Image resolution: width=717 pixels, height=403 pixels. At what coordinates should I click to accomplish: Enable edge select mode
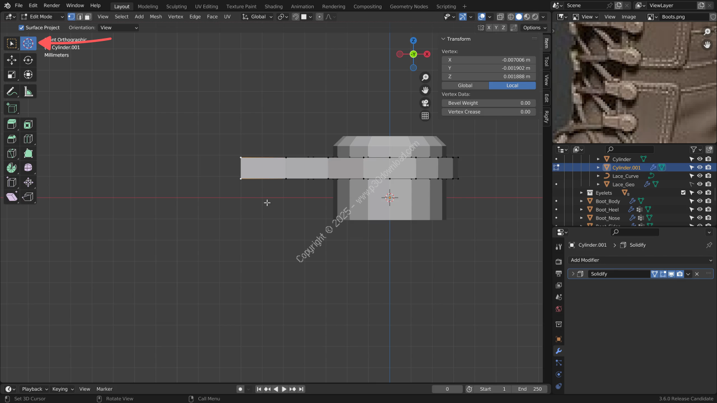pos(80,17)
